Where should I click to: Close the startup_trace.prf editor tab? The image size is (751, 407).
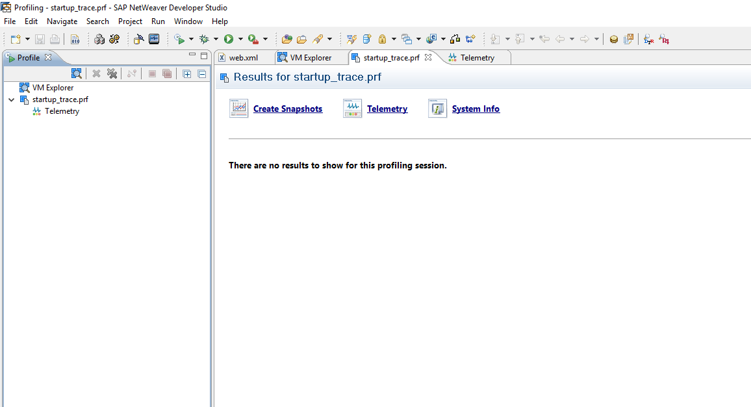point(428,57)
